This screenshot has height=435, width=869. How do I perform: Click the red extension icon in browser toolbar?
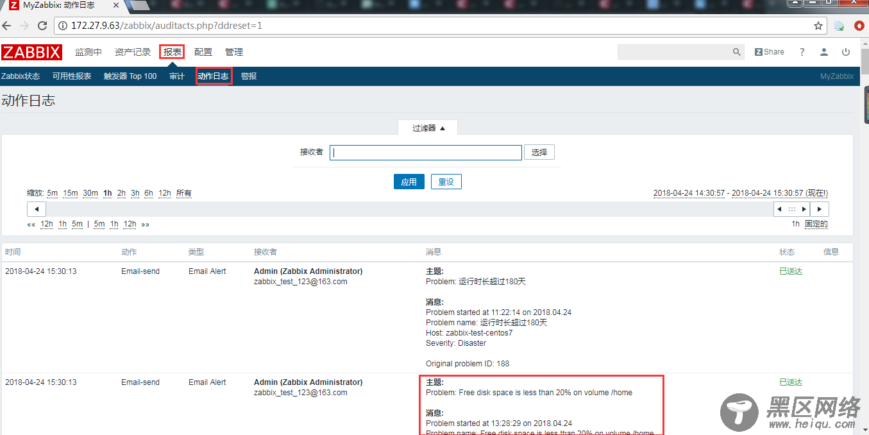click(859, 26)
